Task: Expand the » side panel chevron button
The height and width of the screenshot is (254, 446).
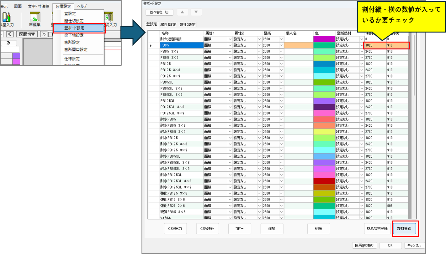Action: [8, 43]
